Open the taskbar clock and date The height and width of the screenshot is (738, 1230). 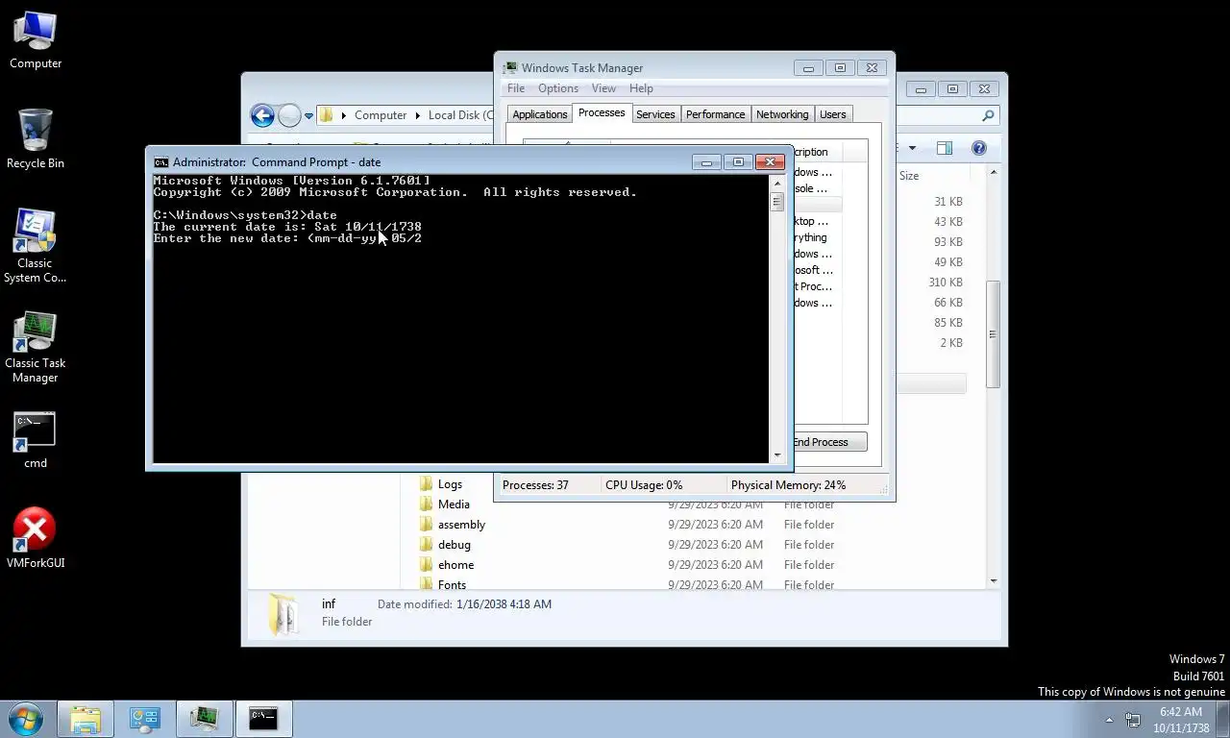click(1181, 720)
